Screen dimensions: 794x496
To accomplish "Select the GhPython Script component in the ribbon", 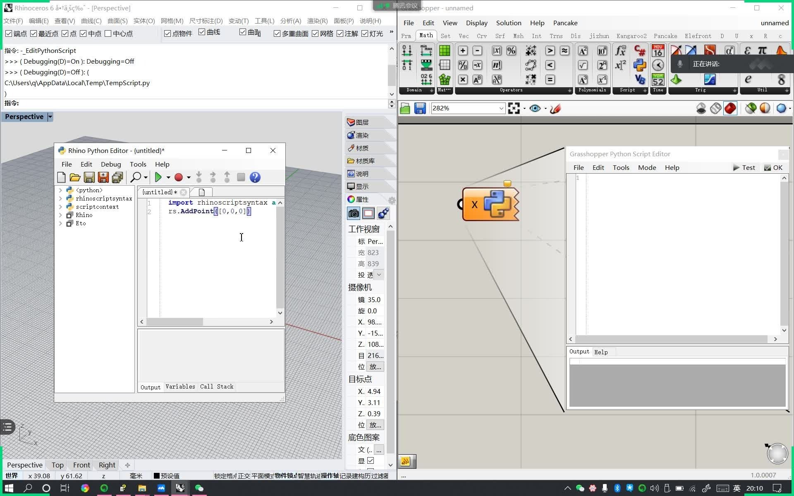I will click(x=639, y=65).
